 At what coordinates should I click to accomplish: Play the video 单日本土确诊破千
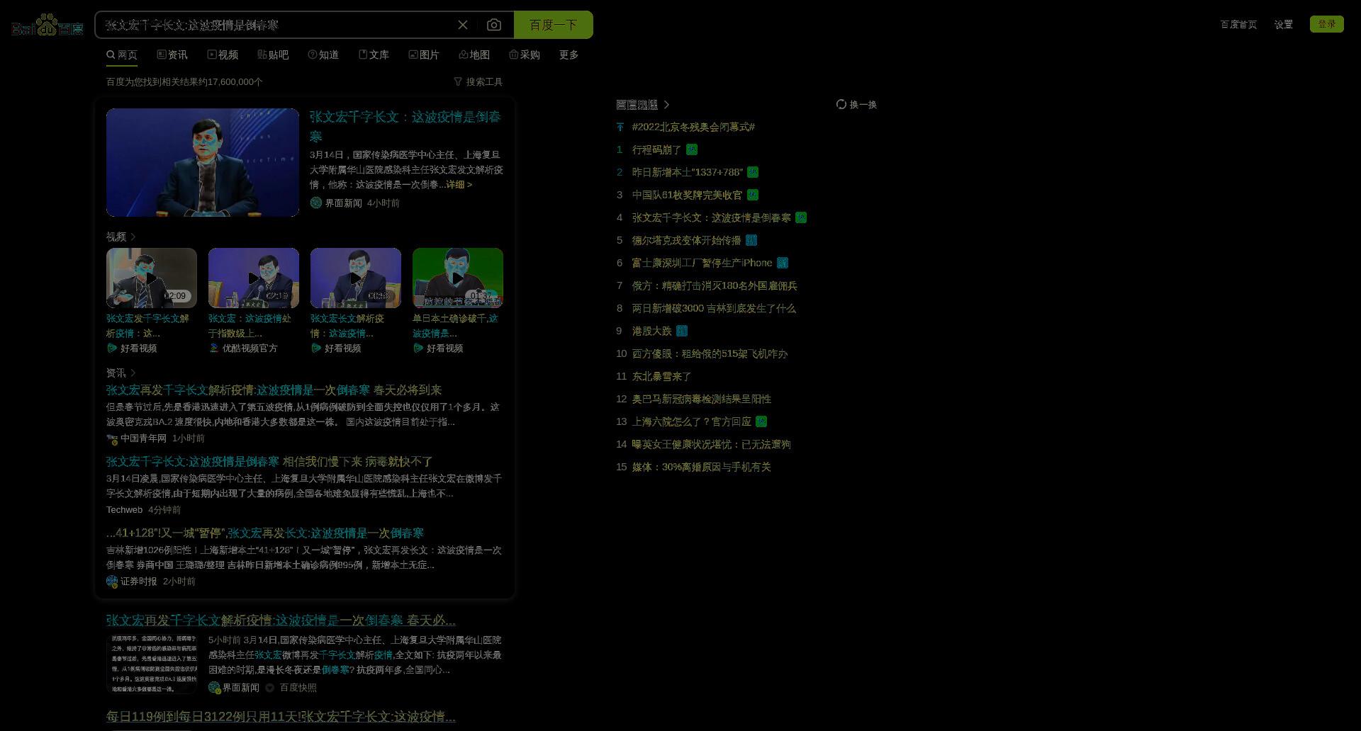[458, 278]
